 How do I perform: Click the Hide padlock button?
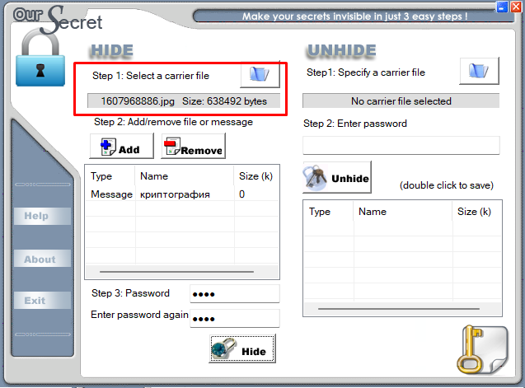tap(242, 348)
